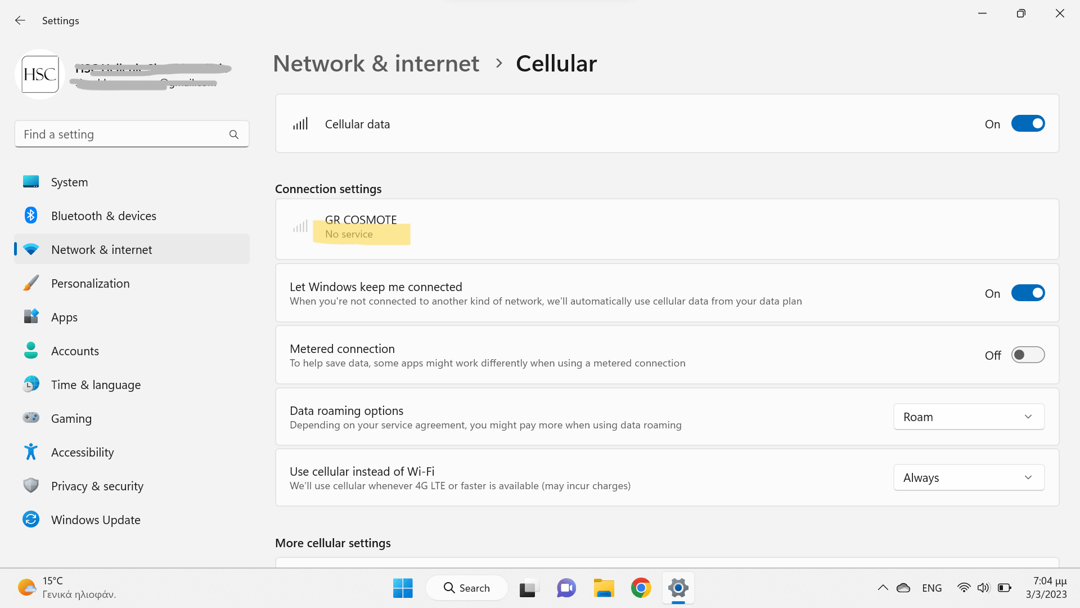Open Time & language settings section

pos(96,385)
